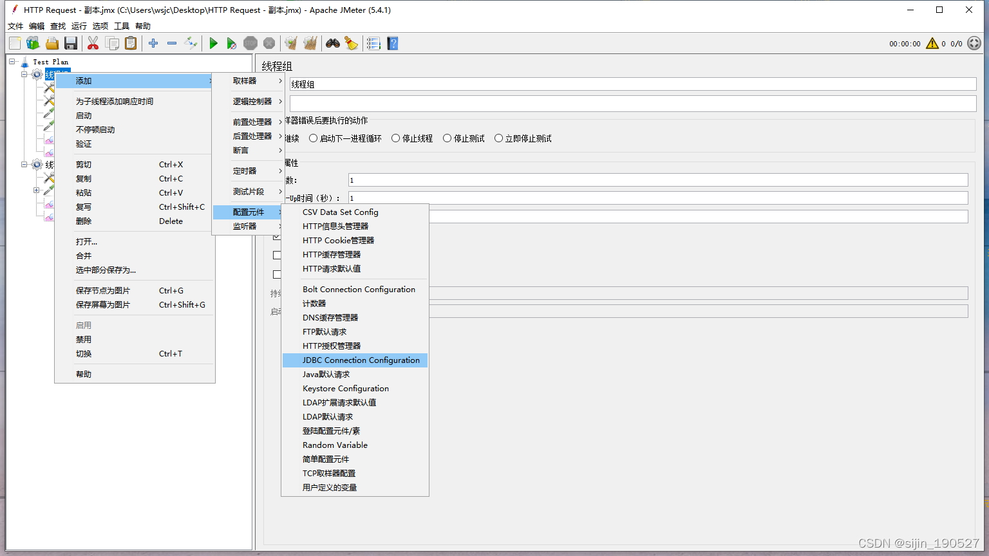Screen dimensions: 989x556
Task: Click 禁用 in the context menu
Action: [x=135, y=339]
